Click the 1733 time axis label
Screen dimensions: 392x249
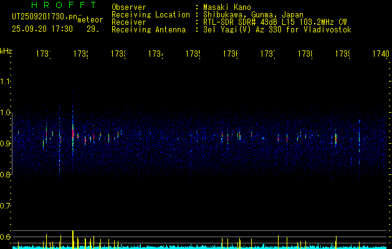[118, 54]
